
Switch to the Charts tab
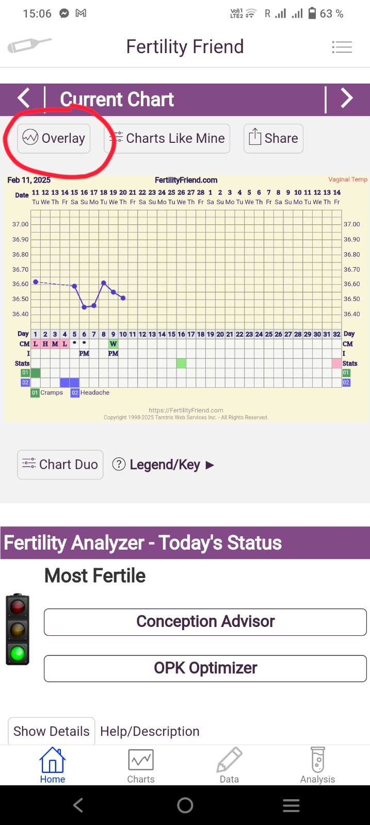[141, 765]
